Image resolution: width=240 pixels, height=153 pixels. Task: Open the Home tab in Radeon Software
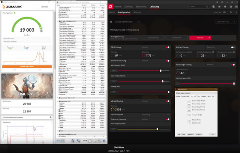click(118, 7)
